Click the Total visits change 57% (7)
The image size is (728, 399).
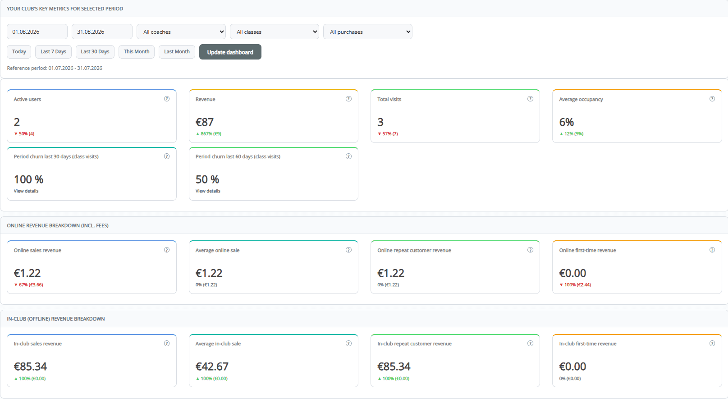(388, 134)
